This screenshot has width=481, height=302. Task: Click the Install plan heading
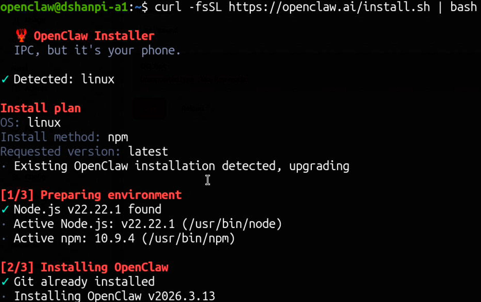[41, 108]
